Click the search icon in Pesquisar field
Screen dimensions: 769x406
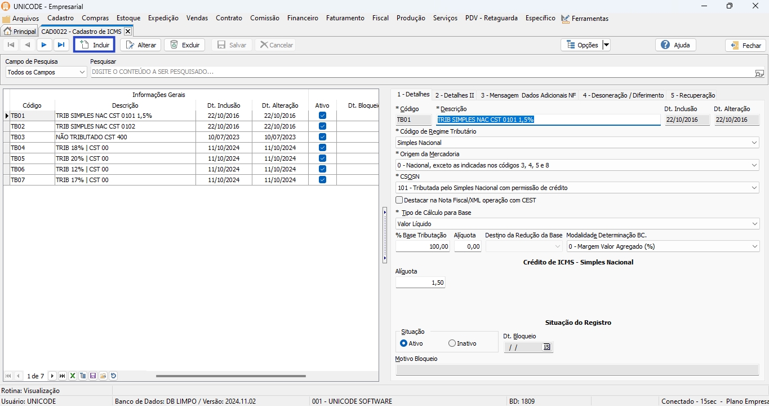click(x=759, y=73)
